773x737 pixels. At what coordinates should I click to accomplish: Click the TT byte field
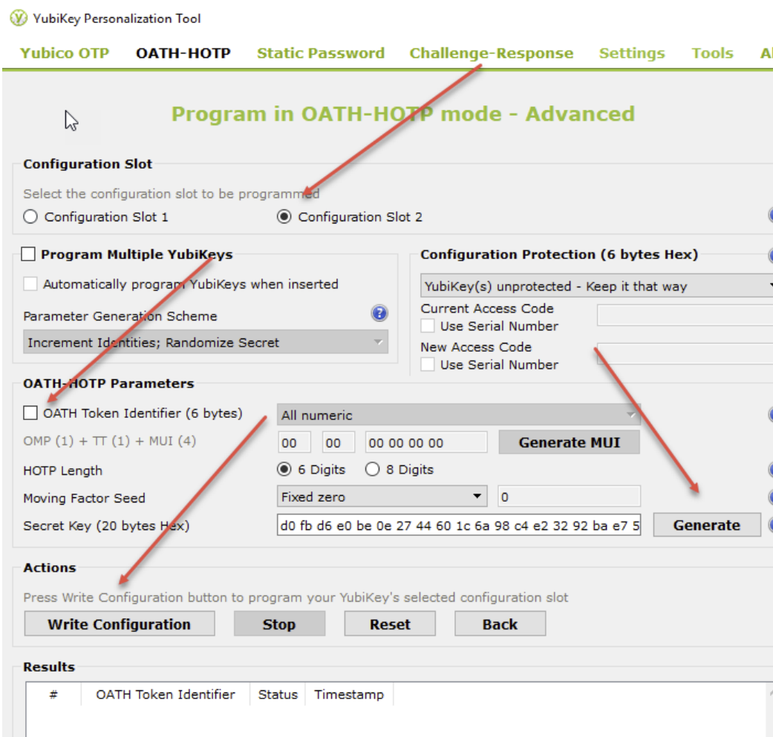point(338,442)
